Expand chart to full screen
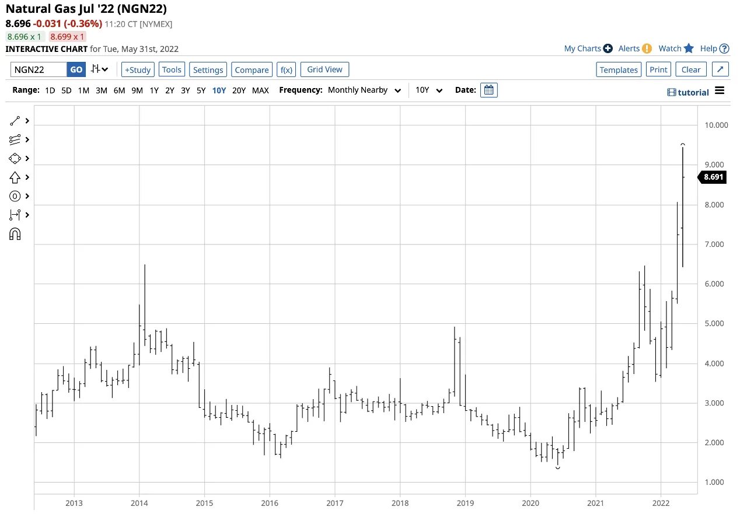The image size is (754, 524). point(720,69)
